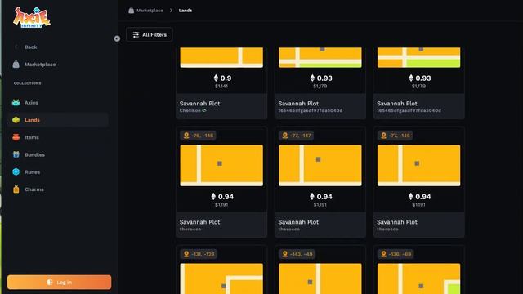Open the All Filters panel
The image size is (523, 294).
pyautogui.click(x=150, y=34)
